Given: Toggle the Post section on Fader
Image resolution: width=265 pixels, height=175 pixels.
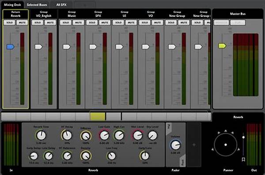Looking at the screenshot, I should (x=182, y=161).
